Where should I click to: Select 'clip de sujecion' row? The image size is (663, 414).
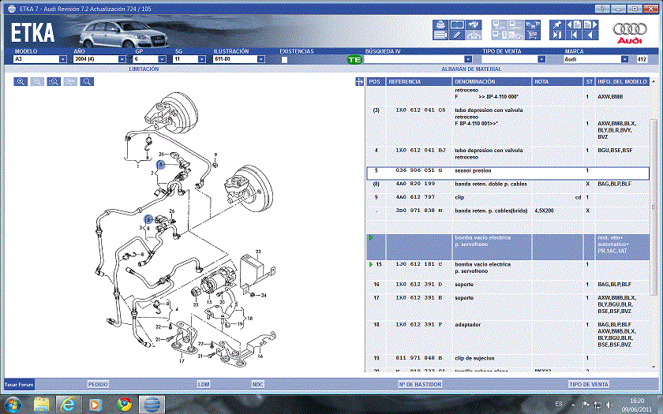pos(508,358)
